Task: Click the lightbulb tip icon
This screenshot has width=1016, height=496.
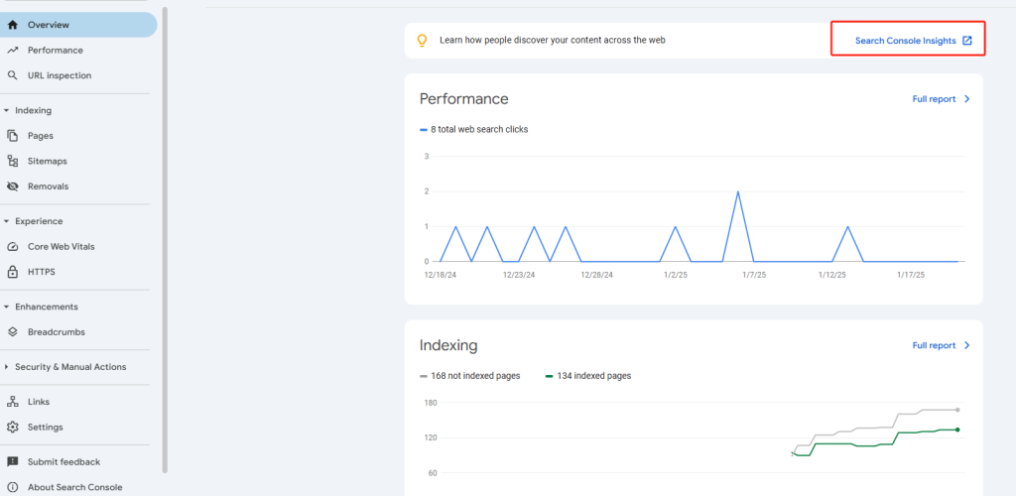Action: [422, 41]
